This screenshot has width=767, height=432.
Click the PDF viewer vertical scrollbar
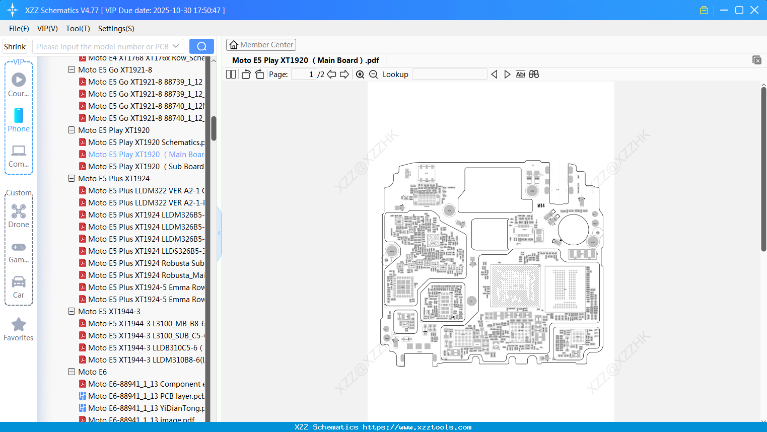763,169
